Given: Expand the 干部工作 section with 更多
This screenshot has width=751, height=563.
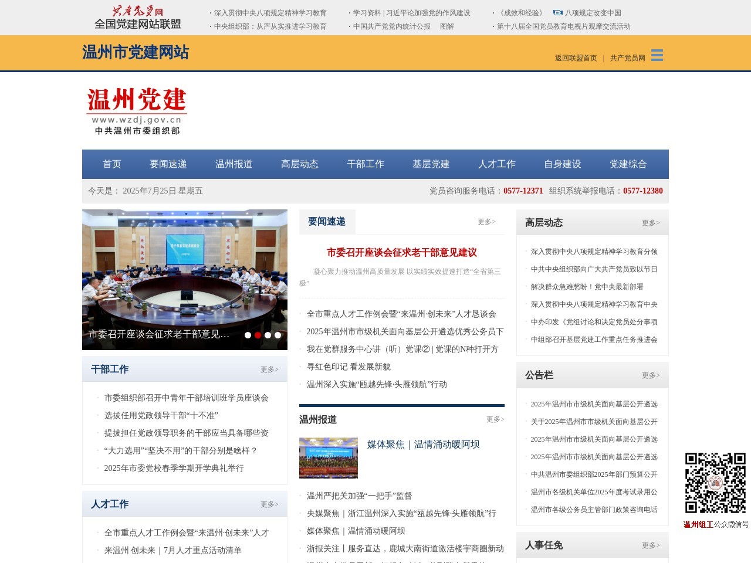Looking at the screenshot, I should [x=269, y=369].
